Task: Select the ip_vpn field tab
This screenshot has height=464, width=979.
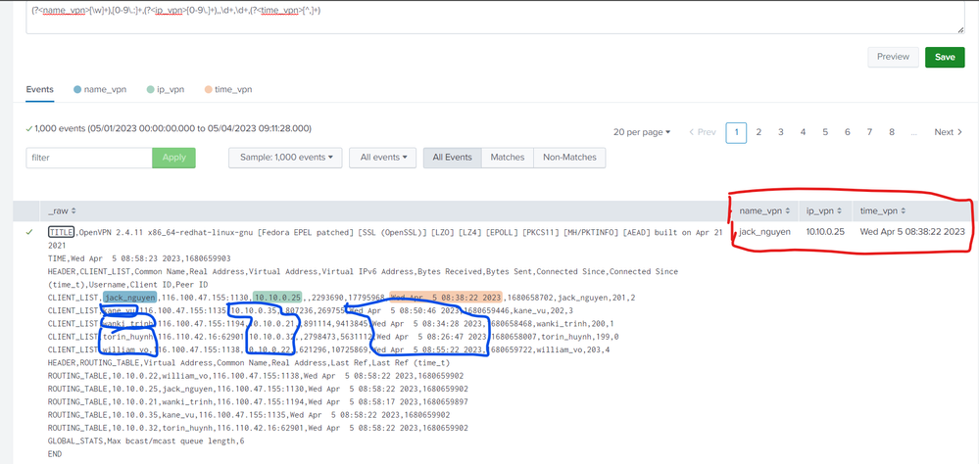Action: [164, 89]
